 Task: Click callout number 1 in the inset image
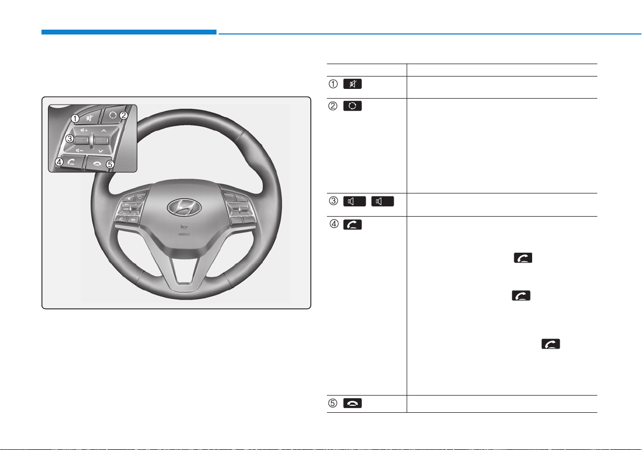tap(75, 119)
